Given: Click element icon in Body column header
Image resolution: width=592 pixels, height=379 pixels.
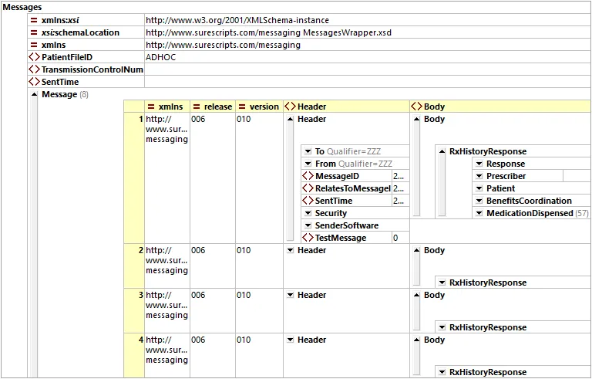Looking at the screenshot, I should 416,107.
